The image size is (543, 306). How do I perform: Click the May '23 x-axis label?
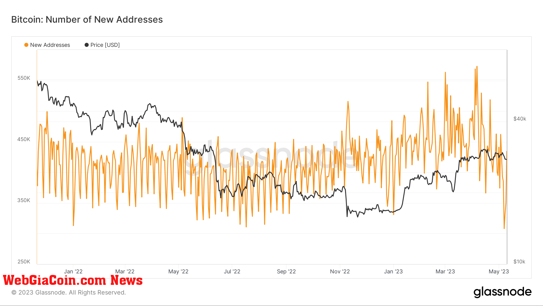coord(499,272)
